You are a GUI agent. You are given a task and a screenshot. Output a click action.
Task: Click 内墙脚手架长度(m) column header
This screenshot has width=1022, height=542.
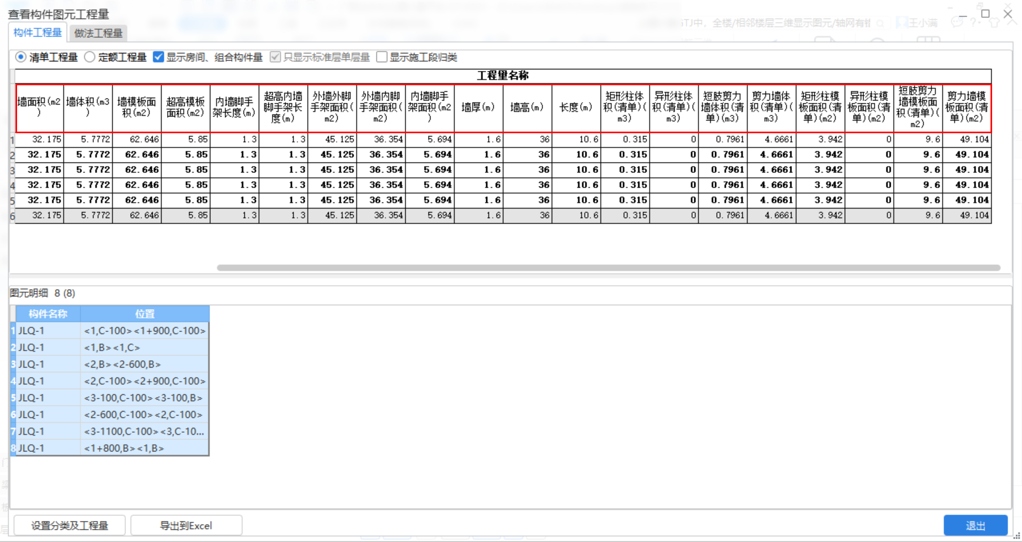point(234,108)
